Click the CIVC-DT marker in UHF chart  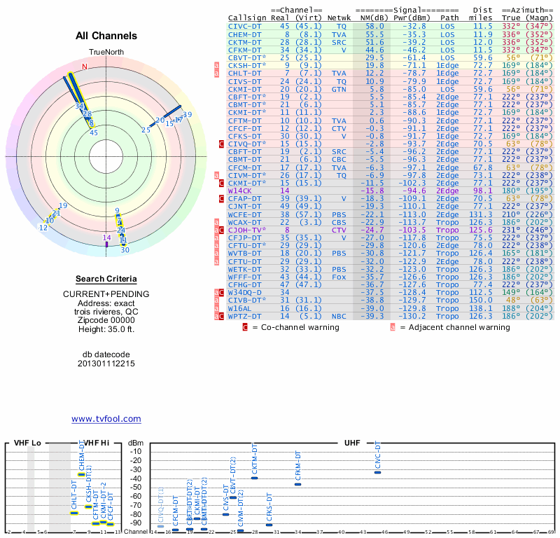pos(377,472)
